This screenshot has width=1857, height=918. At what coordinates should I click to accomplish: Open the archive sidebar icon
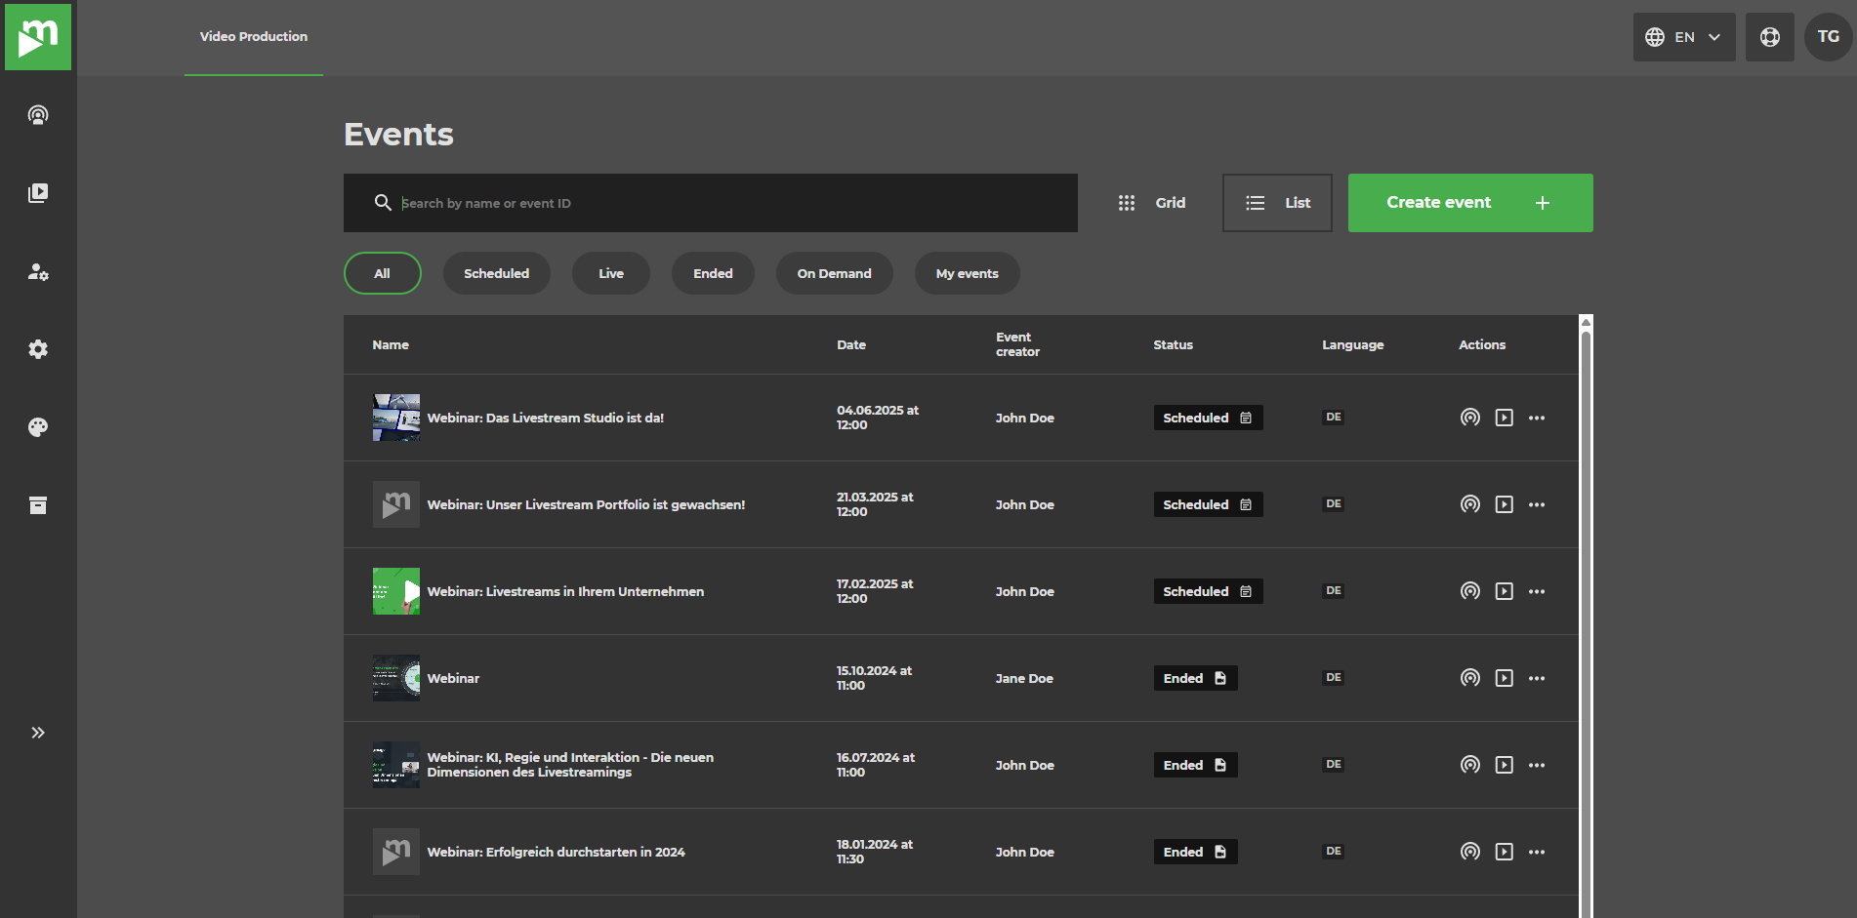coord(38,505)
